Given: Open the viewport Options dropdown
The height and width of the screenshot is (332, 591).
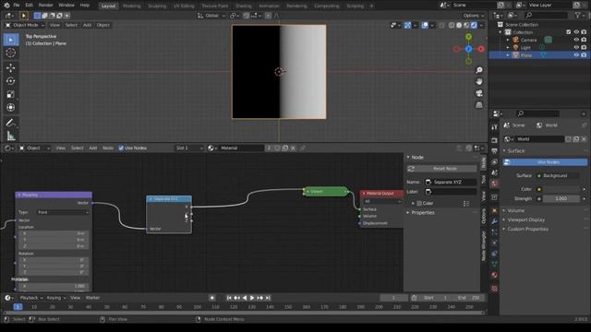Looking at the screenshot, I should coord(474,16).
